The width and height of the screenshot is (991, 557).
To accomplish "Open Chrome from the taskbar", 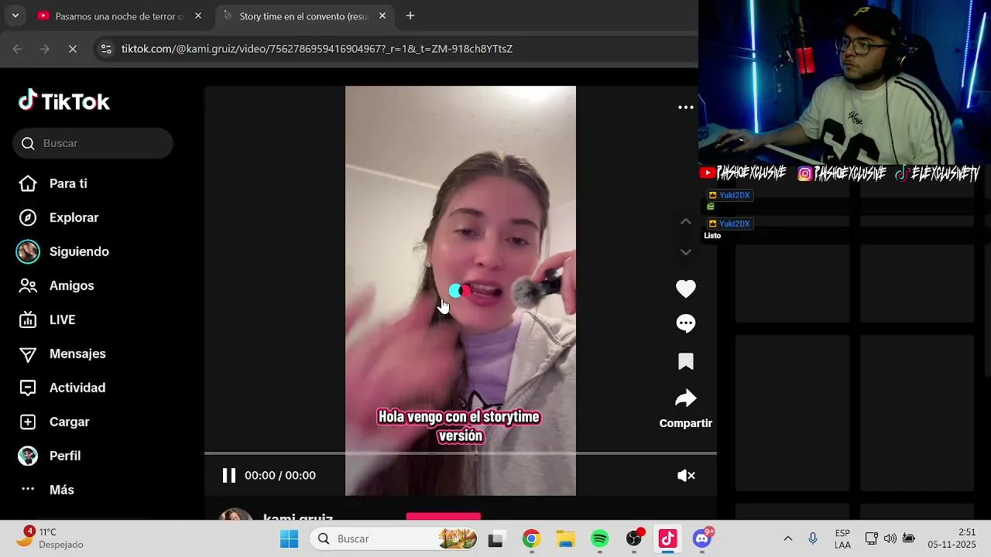I will pos(531,538).
